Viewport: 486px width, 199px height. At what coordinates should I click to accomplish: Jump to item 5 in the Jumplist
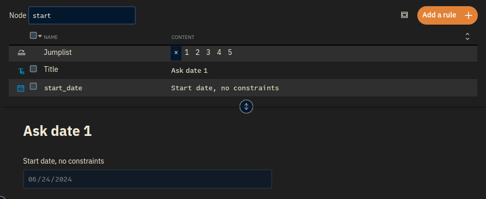230,52
